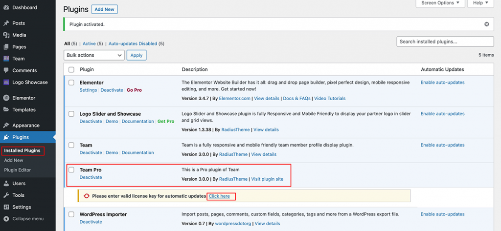Click the Media library icon
Image resolution: width=501 pixels, height=231 pixels.
coord(6,35)
